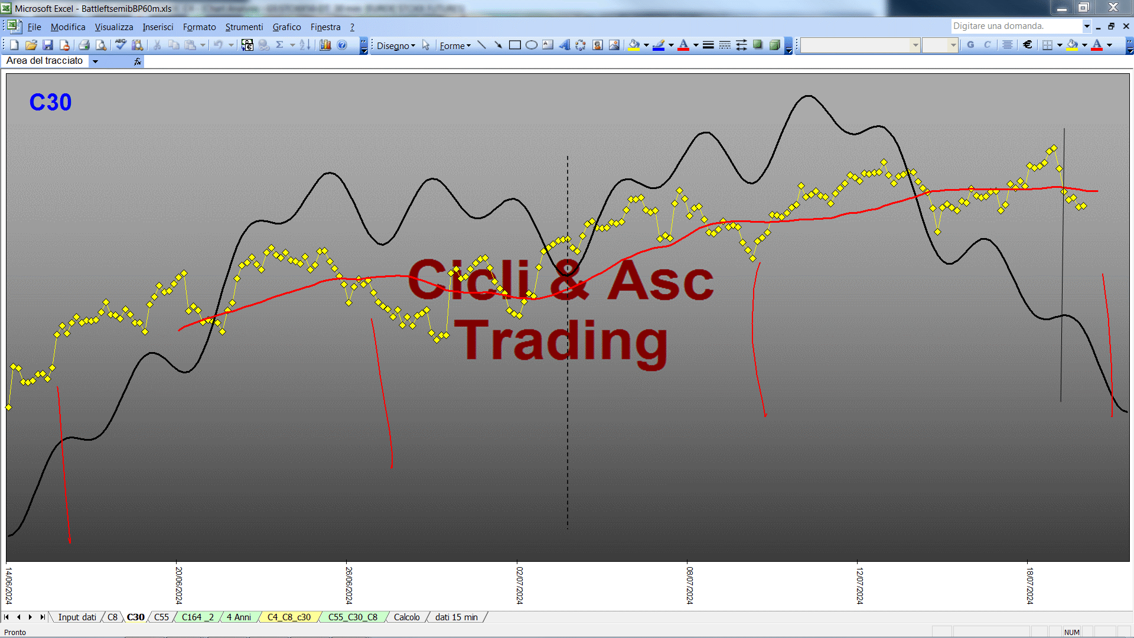
Task: Open the Disegno drawing menu
Action: [x=396, y=45]
